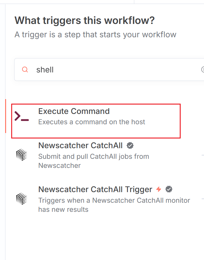Viewport: 204px width, 260px height.
Task: Click the Newscatcher CatchAll logo icon
Action: [22, 155]
